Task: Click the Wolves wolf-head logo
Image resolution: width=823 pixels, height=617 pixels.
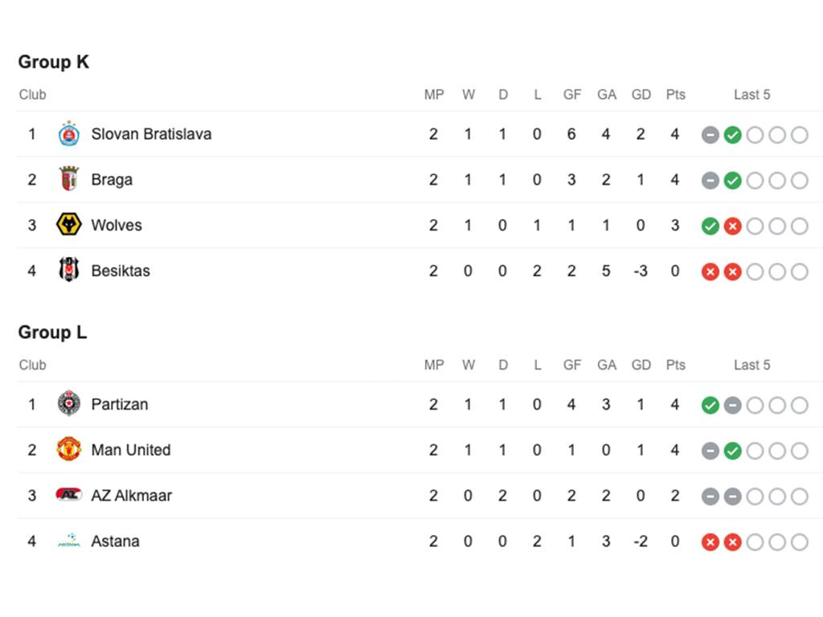Action: click(x=69, y=225)
